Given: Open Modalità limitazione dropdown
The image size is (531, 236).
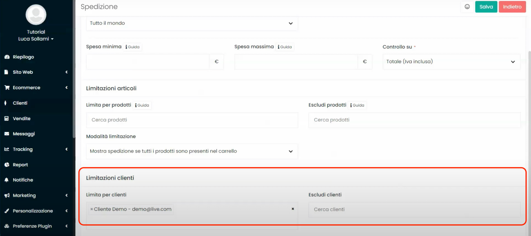Looking at the screenshot, I should (x=192, y=151).
